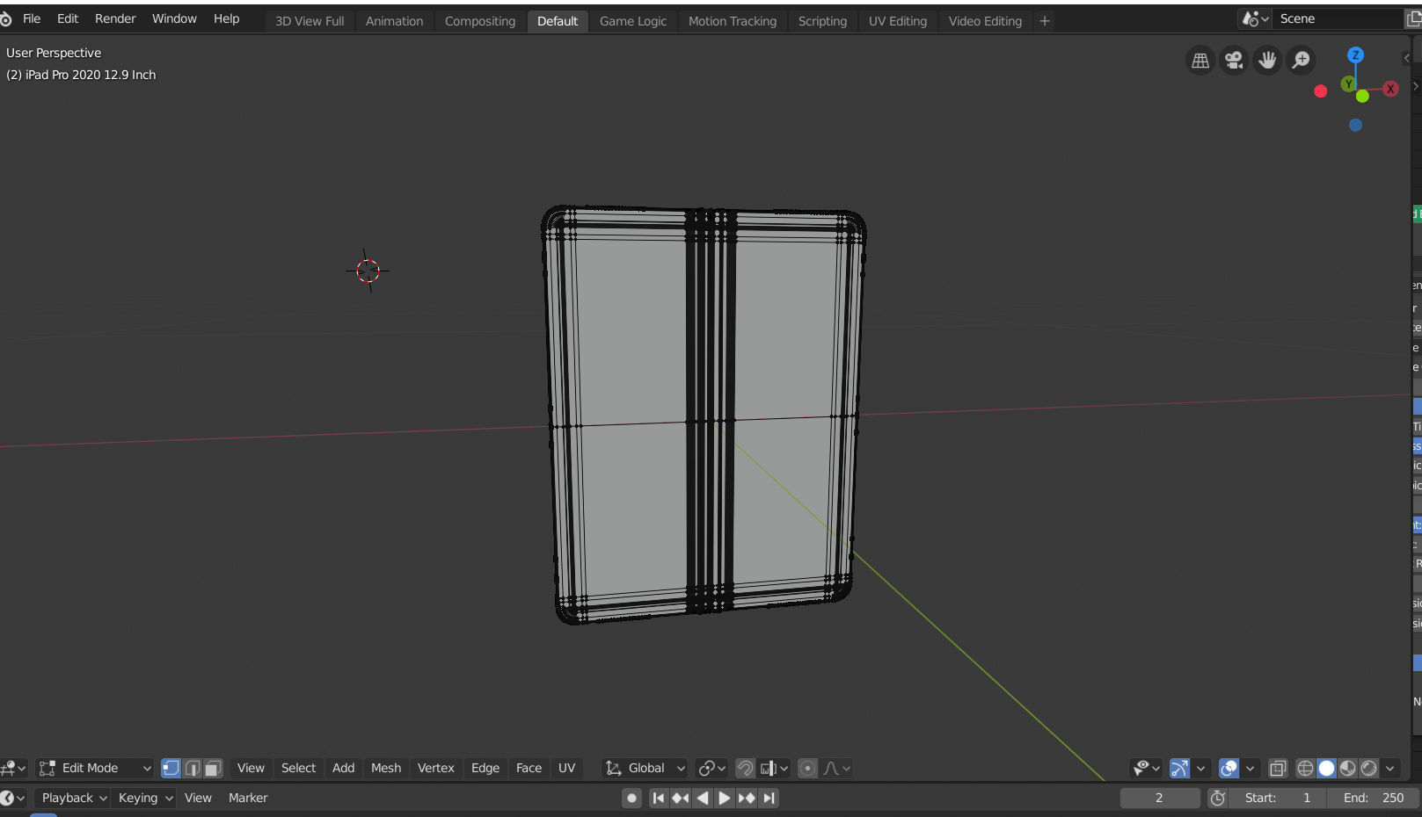Image resolution: width=1422 pixels, height=817 pixels.
Task: Click the green Y axis gizmo
Action: coord(1348,83)
